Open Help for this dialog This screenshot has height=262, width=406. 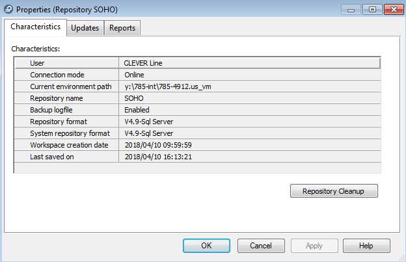click(x=366, y=246)
